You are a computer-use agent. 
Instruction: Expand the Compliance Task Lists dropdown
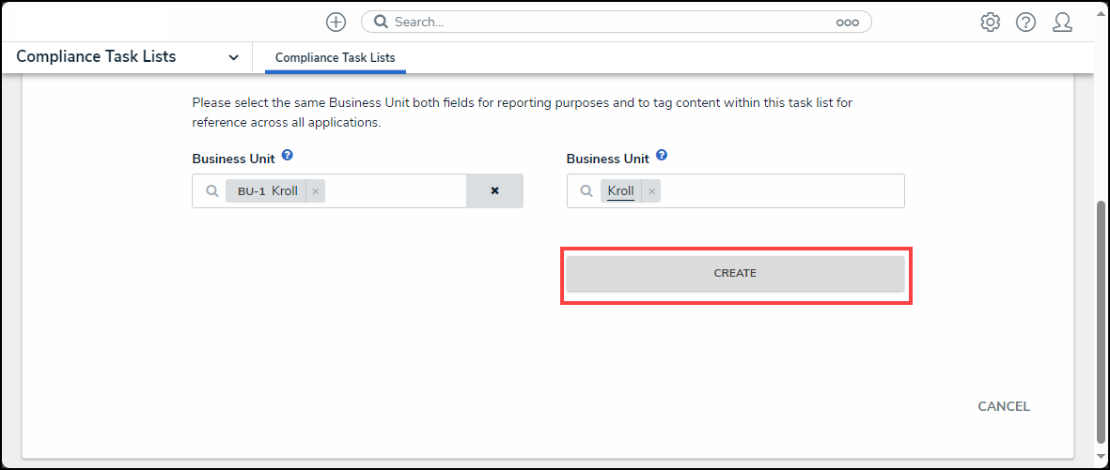click(x=234, y=57)
